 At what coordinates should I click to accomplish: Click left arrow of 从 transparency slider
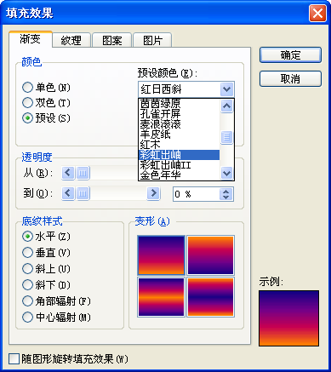[x=68, y=173]
